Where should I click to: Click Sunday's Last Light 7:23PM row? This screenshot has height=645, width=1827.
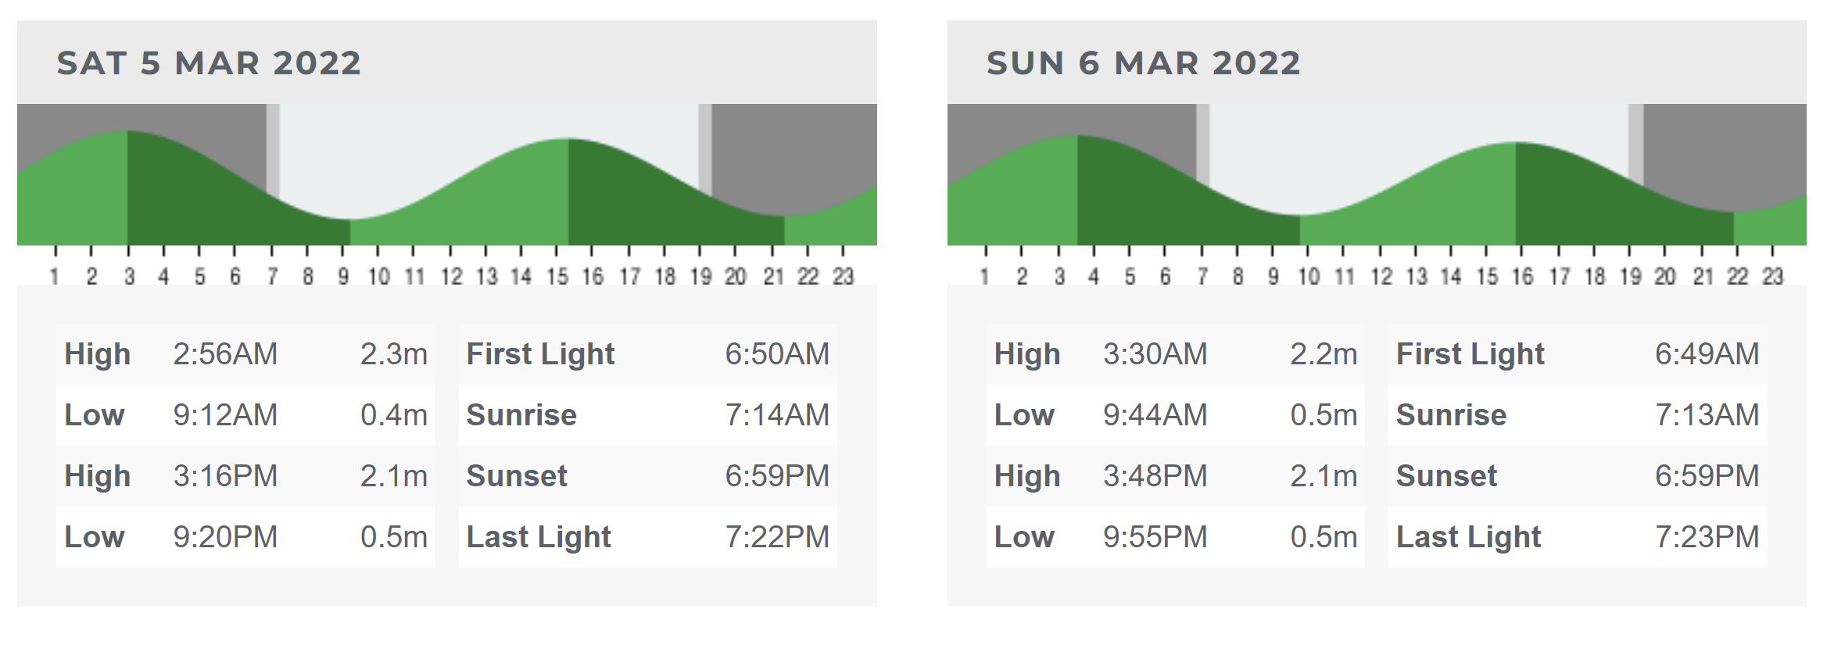click(1578, 537)
